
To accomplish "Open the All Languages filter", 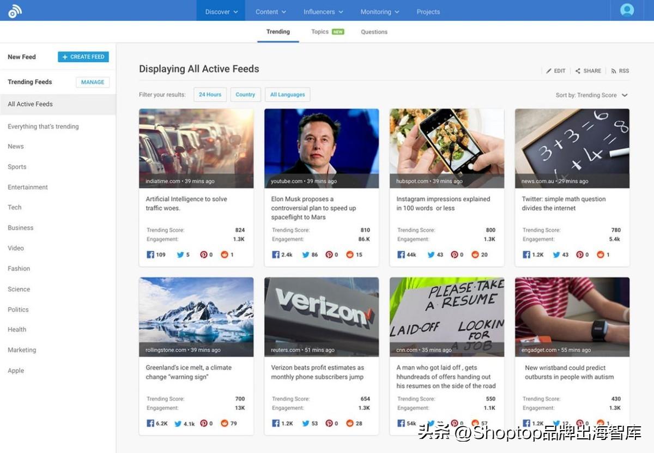I will [x=288, y=94].
